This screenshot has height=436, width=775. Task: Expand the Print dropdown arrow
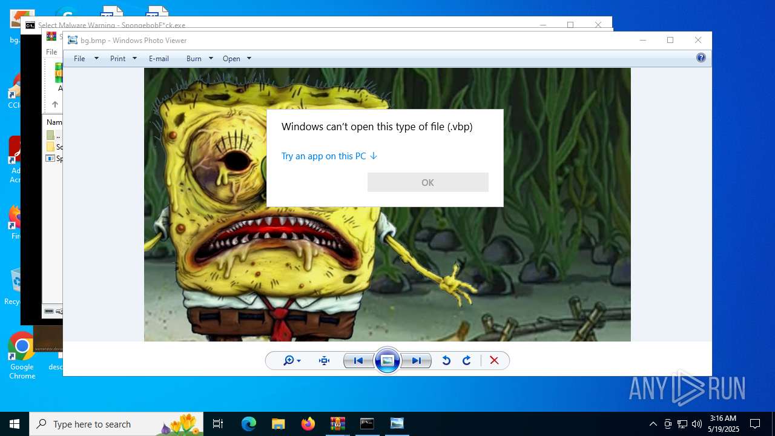click(134, 59)
